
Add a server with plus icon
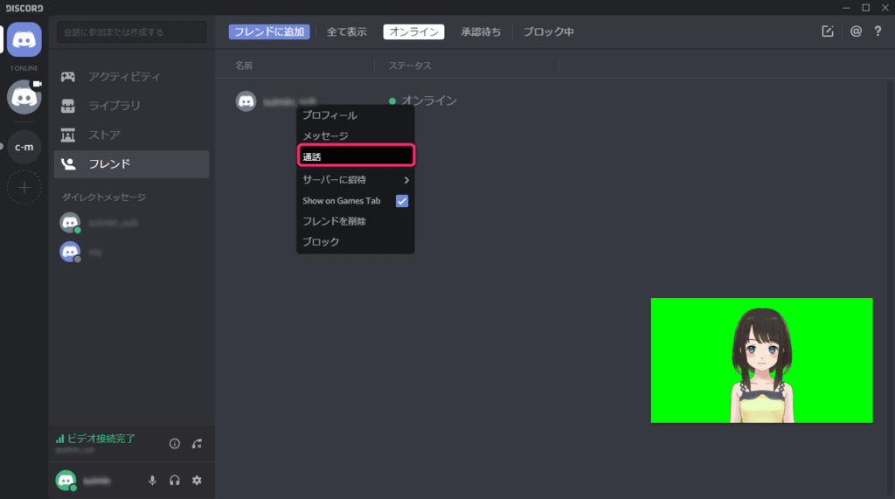click(x=24, y=187)
